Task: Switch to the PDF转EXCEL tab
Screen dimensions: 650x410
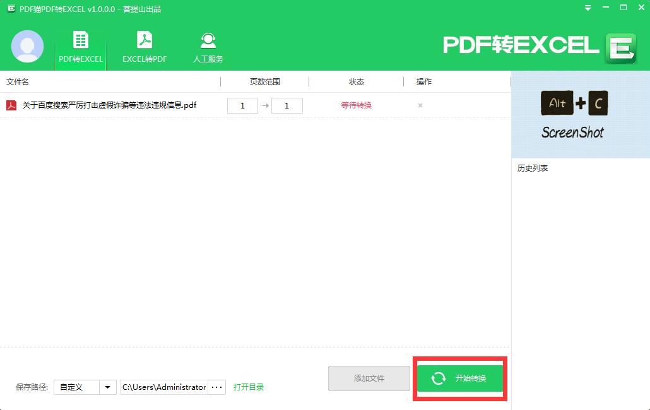Action: tap(81, 48)
